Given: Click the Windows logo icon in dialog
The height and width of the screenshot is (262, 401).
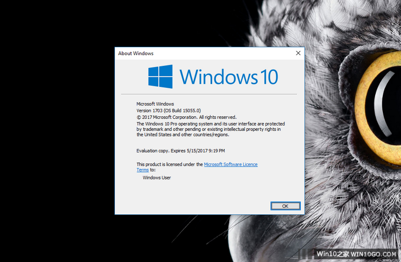Looking at the screenshot, I should [160, 77].
